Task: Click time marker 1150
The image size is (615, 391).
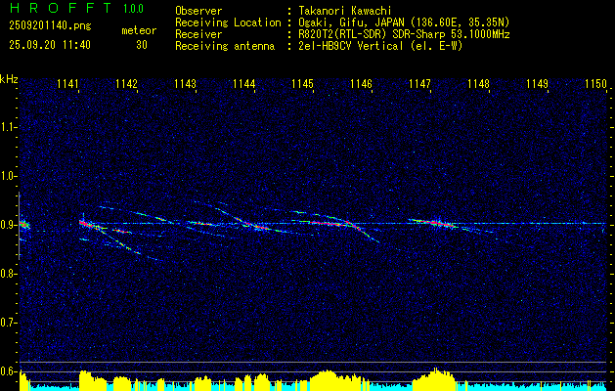Action: 595,83
